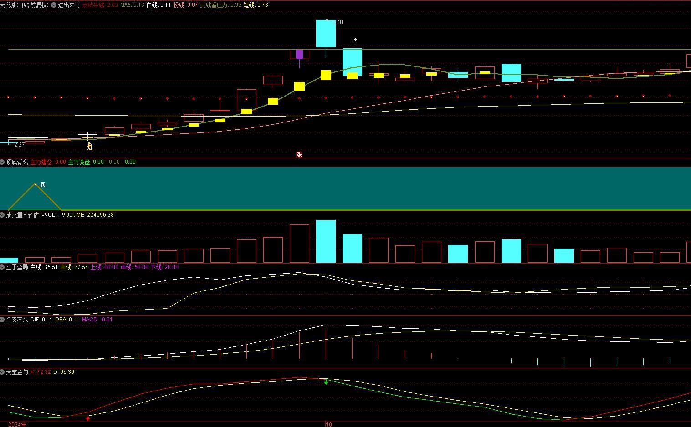Click the 粉线: 3.07 value

[185, 5]
